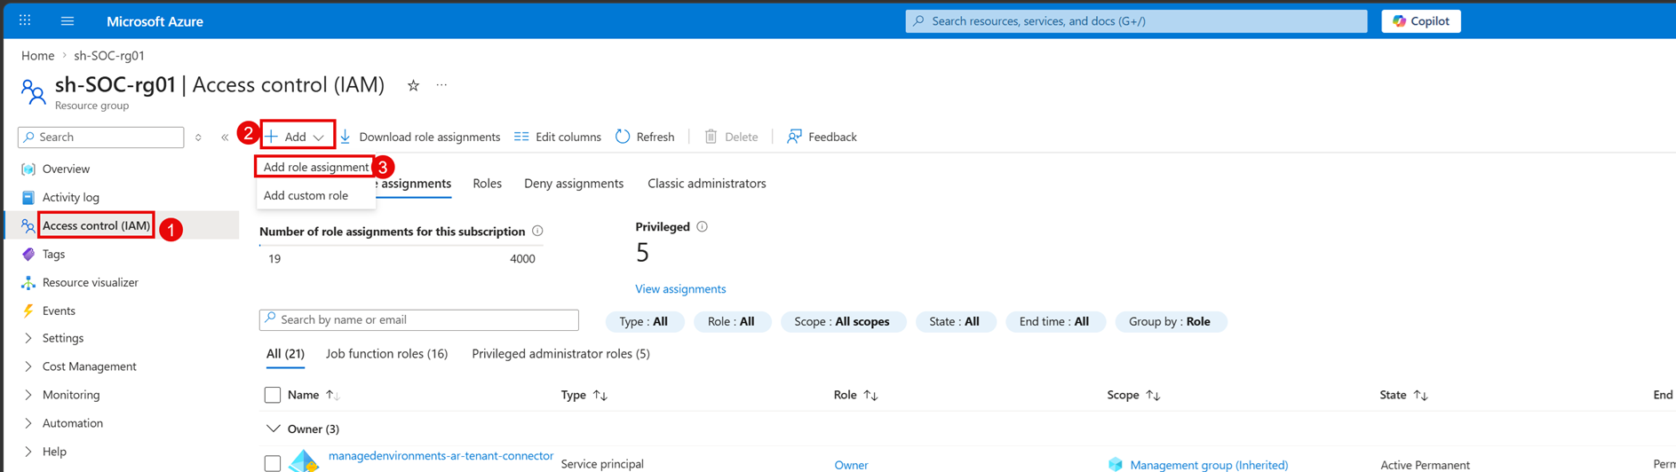Switch to the Roles tab

click(487, 184)
